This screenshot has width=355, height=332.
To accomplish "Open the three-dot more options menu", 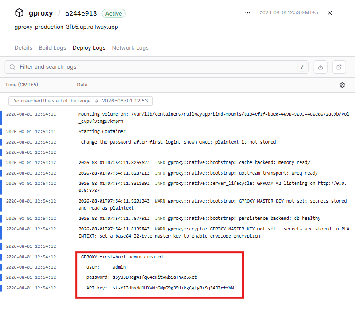I will [x=248, y=13].
